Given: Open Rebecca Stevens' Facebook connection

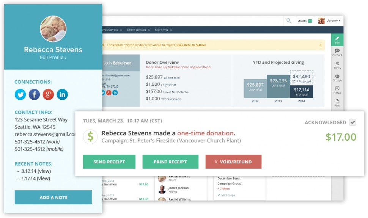Looking at the screenshot, I should point(34,94).
